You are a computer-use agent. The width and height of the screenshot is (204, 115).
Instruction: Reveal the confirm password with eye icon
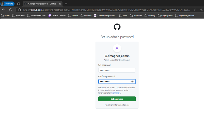tap(132, 81)
